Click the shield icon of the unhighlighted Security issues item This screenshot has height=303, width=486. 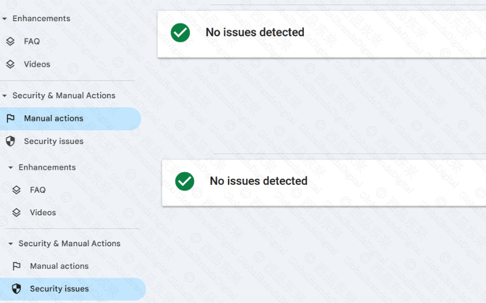click(10, 141)
